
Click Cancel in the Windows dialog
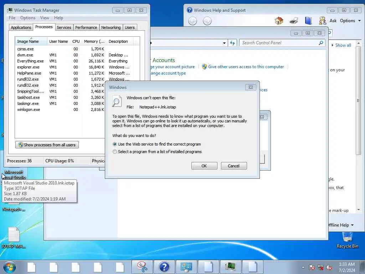(x=234, y=166)
